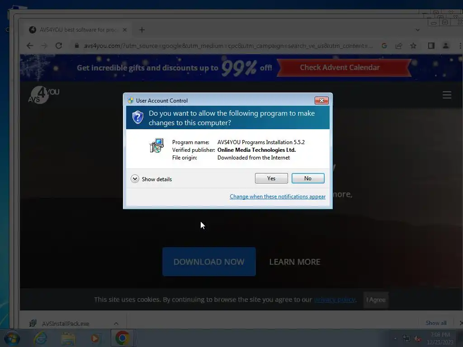Open the Chrome profile icon

point(446,46)
